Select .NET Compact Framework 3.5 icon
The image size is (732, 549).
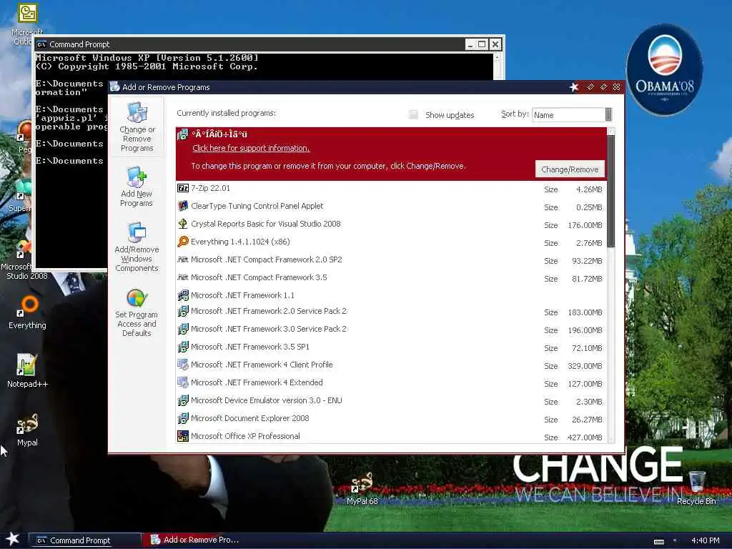(183, 277)
